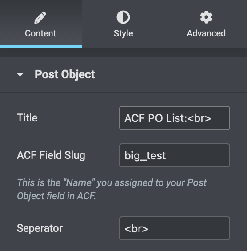Viewport: 247px width, 251px height.
Task: Place cursor on 'ACF PO List:<br>' text
Action: coord(168,118)
